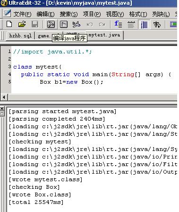Open the 项目(P) menu
Viewport: 179px width, 212px height.
coord(92,14)
